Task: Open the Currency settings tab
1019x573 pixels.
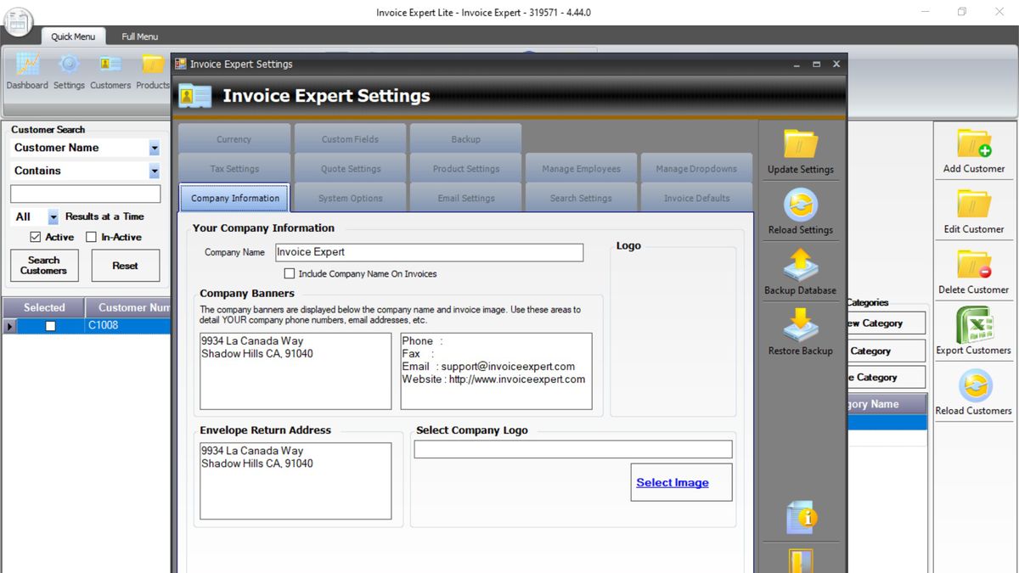Action: click(x=234, y=138)
